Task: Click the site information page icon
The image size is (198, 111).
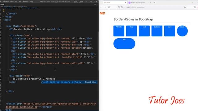Action: pos(122,7)
